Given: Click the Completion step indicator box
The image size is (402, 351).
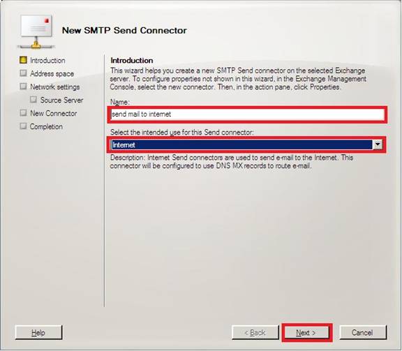Looking at the screenshot, I should 23,126.
